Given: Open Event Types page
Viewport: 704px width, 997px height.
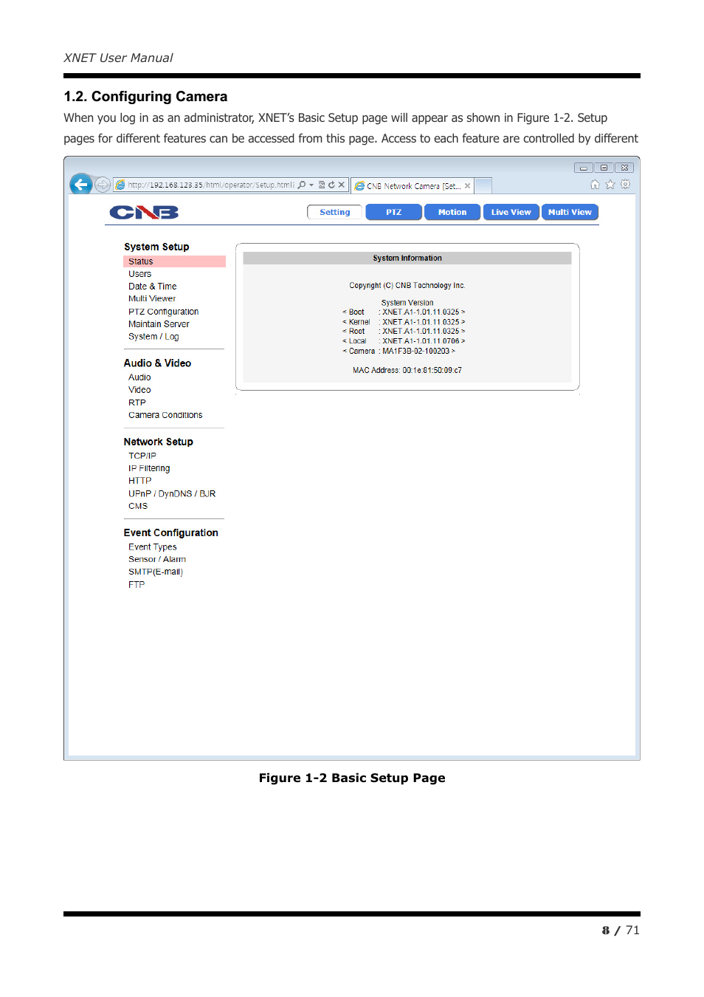Looking at the screenshot, I should pyautogui.click(x=153, y=547).
